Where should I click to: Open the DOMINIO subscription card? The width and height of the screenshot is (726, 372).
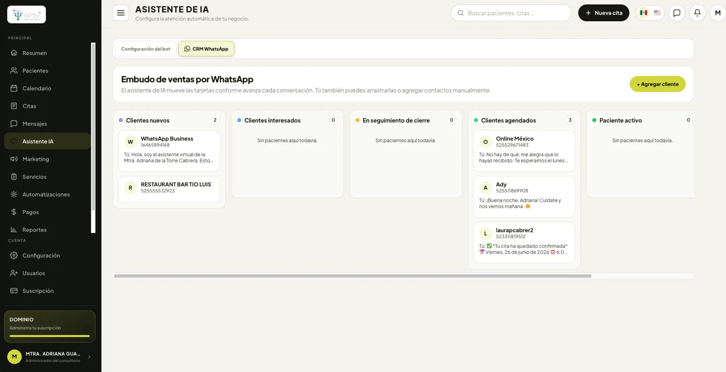click(50, 326)
